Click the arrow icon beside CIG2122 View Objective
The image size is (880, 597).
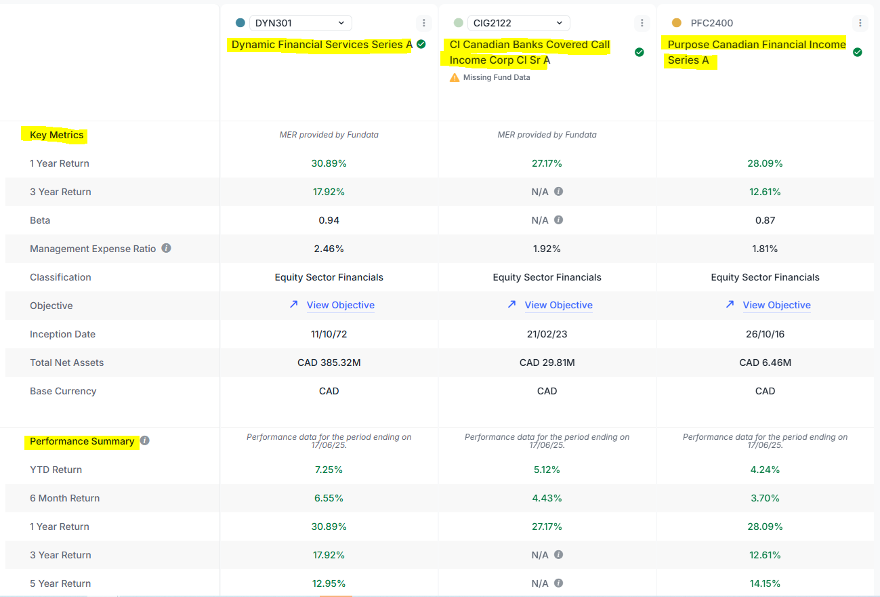point(511,305)
